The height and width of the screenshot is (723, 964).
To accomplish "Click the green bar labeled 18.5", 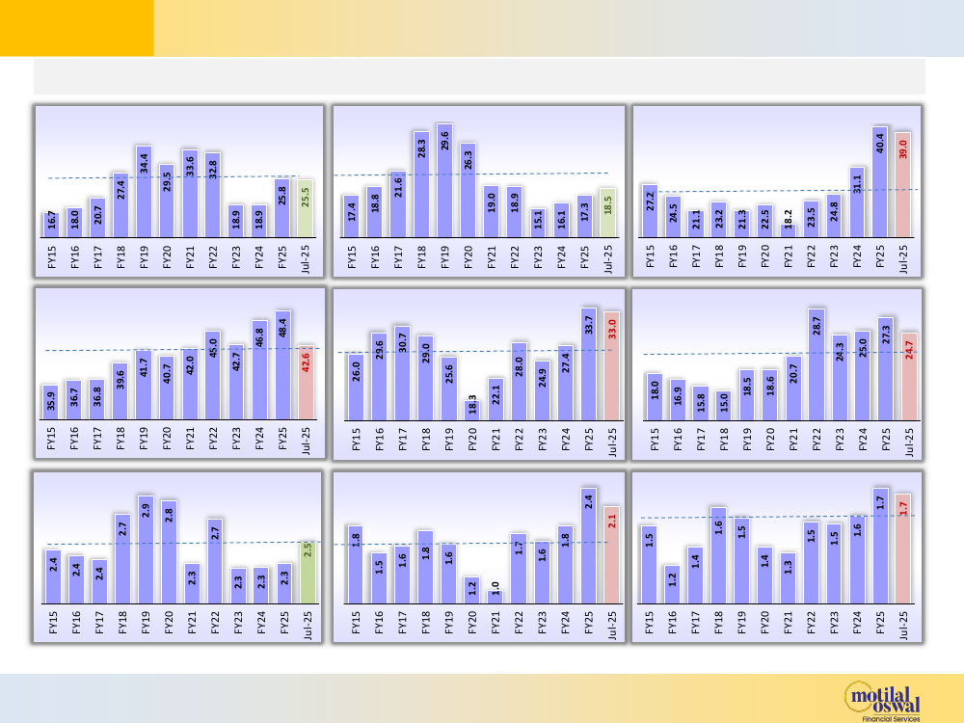I will 607,212.
